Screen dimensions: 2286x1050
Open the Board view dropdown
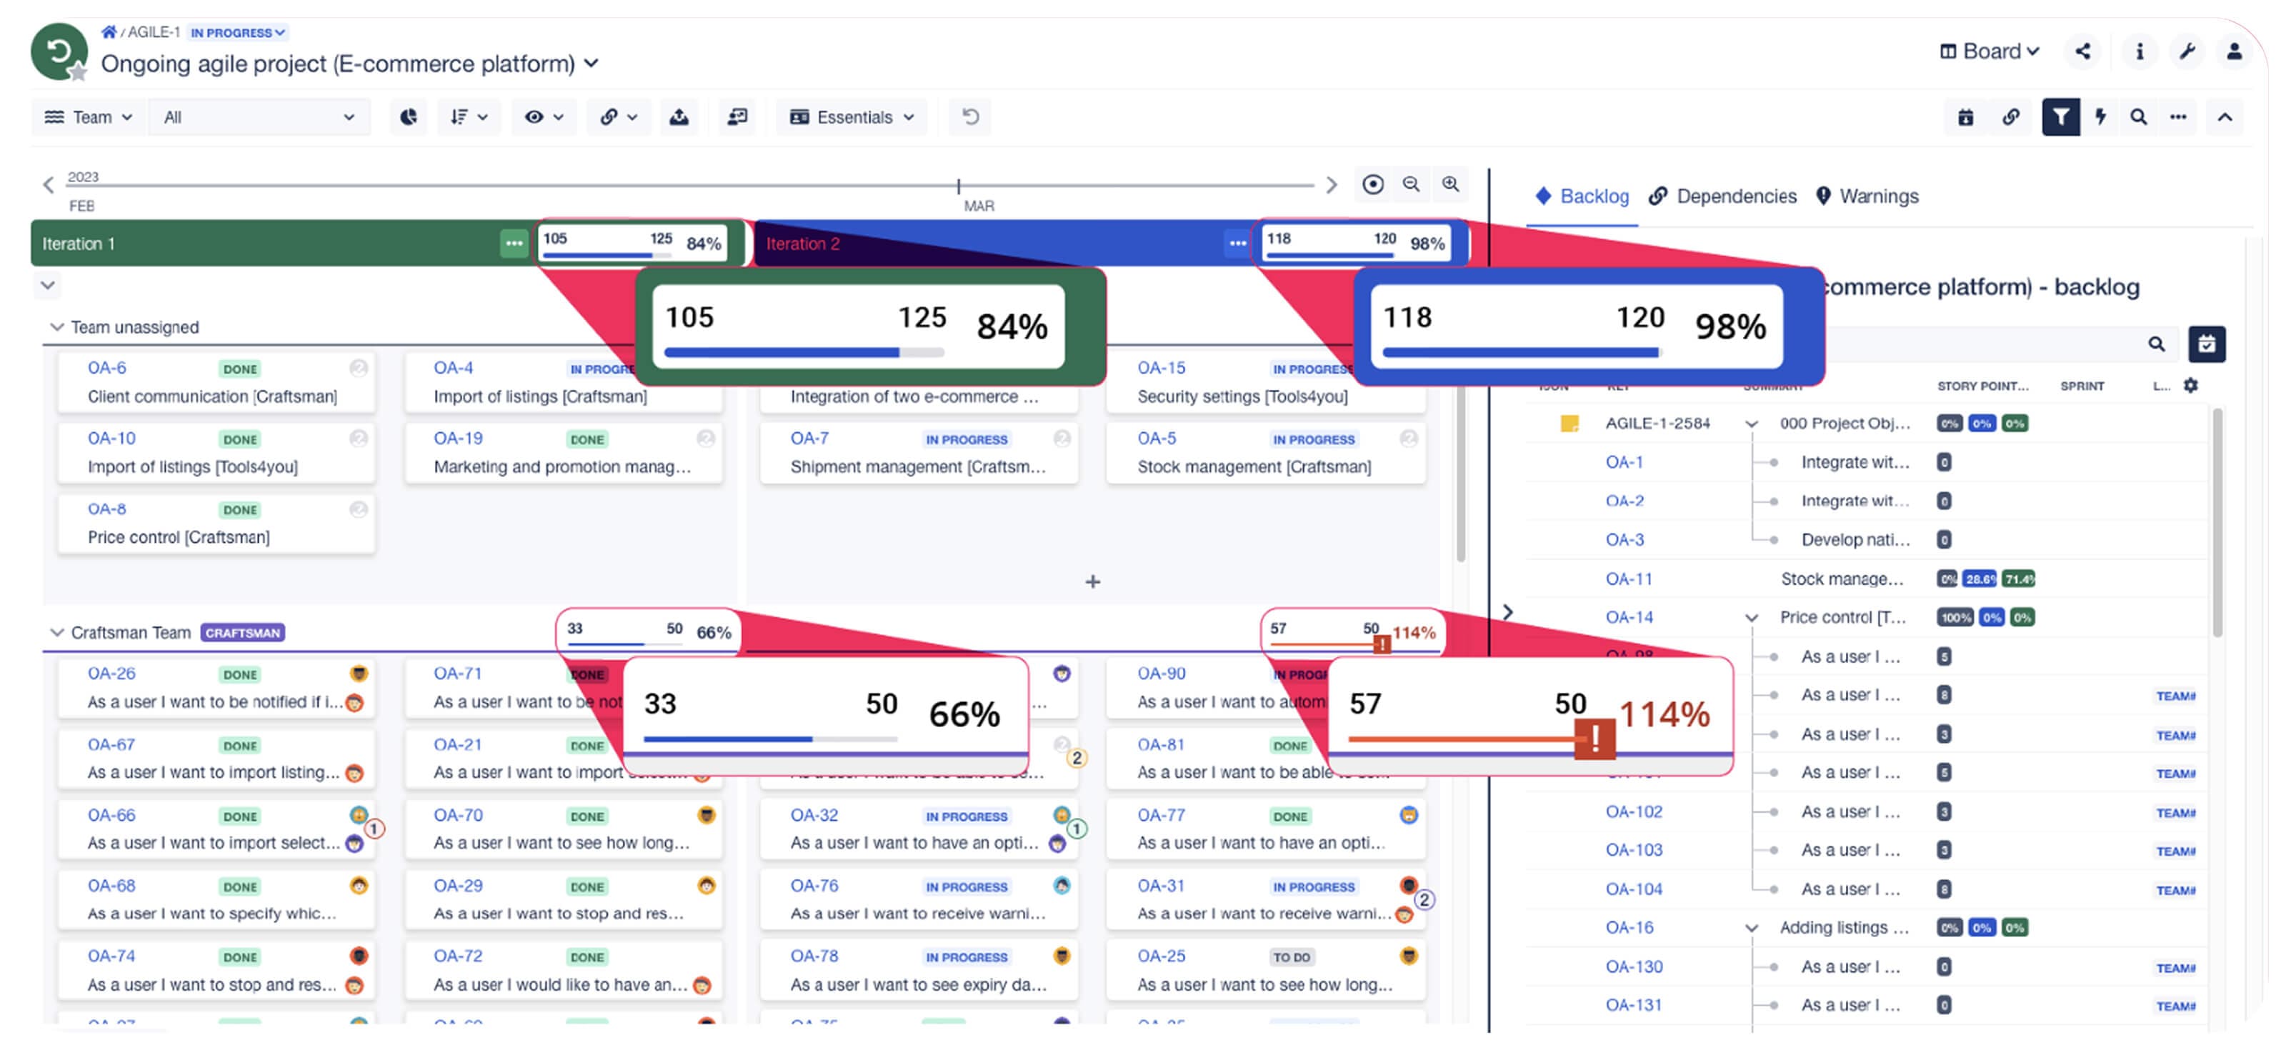[x=1989, y=51]
